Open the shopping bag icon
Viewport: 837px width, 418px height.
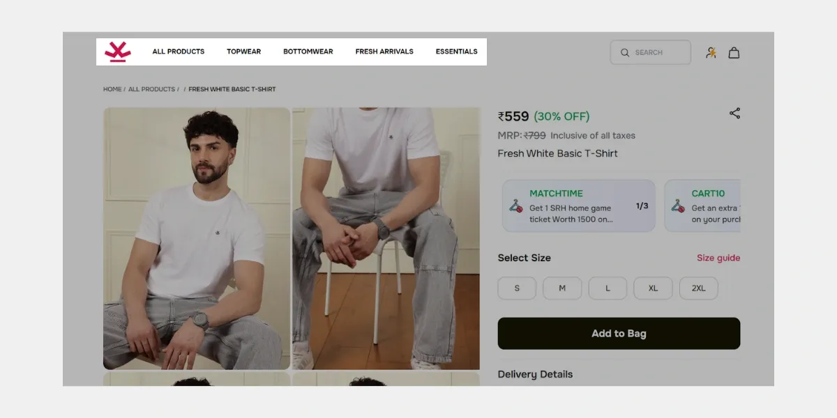coord(734,52)
